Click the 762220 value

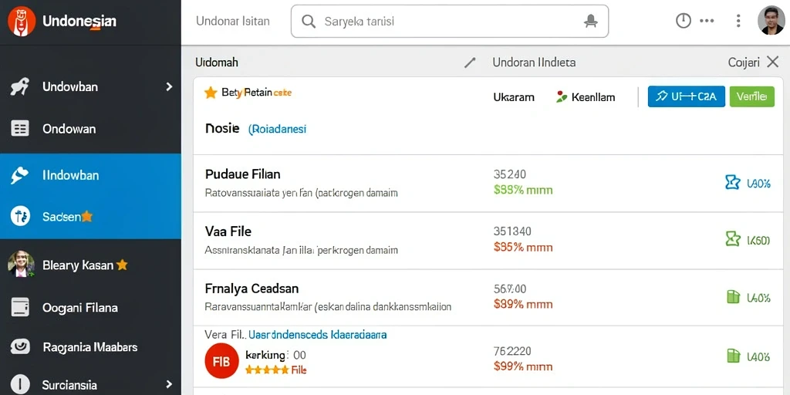pyautogui.click(x=512, y=351)
